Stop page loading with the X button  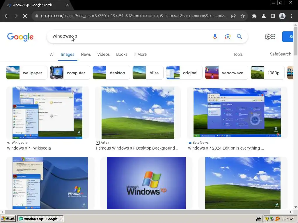point(25,16)
